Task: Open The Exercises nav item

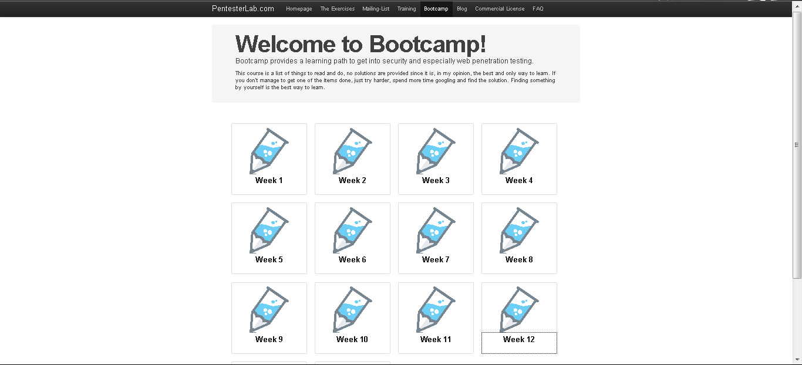Action: coord(338,9)
